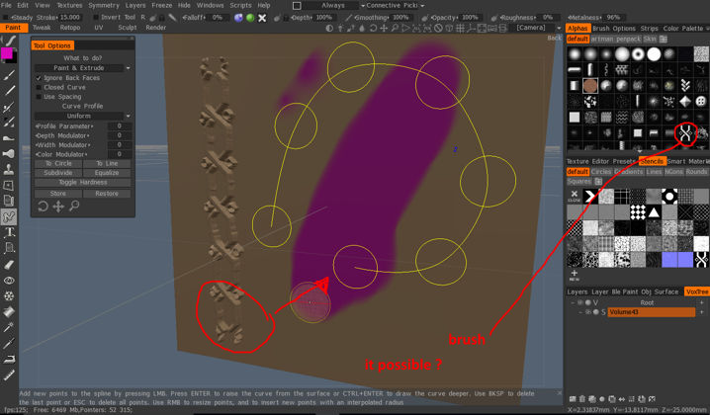Open the Textures menu

pos(69,5)
